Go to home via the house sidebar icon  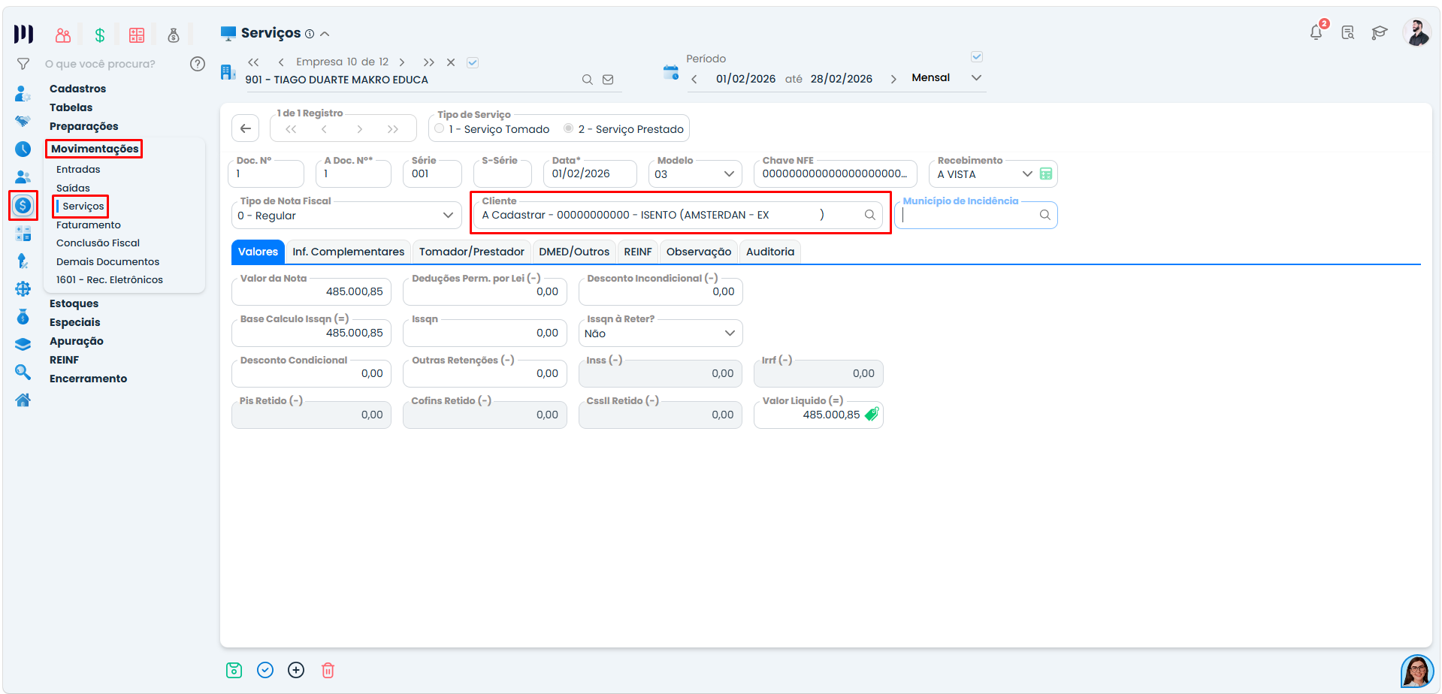[x=23, y=400]
